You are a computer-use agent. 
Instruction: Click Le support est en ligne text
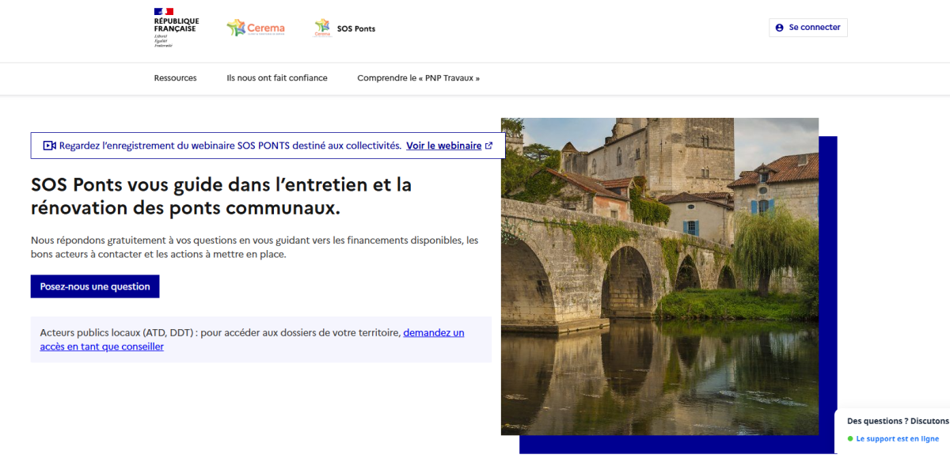tap(897, 439)
